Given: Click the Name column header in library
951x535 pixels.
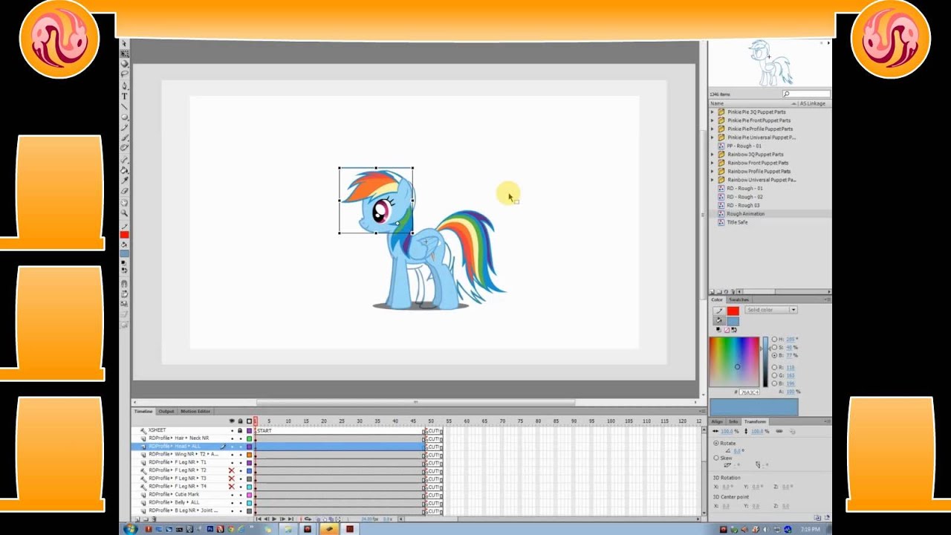Looking at the screenshot, I should (x=750, y=103).
